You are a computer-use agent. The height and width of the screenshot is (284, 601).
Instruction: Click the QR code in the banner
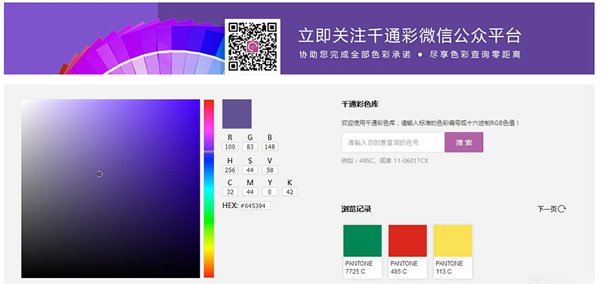click(252, 47)
